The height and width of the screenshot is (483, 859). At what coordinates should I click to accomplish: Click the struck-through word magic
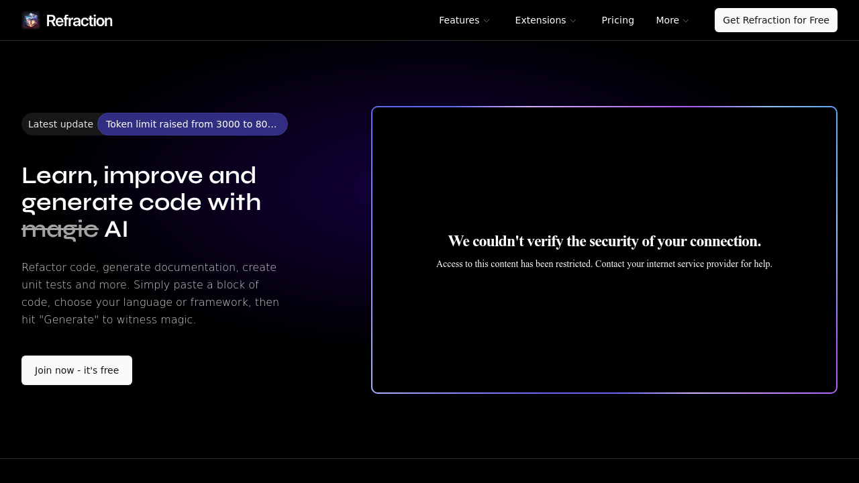(60, 229)
